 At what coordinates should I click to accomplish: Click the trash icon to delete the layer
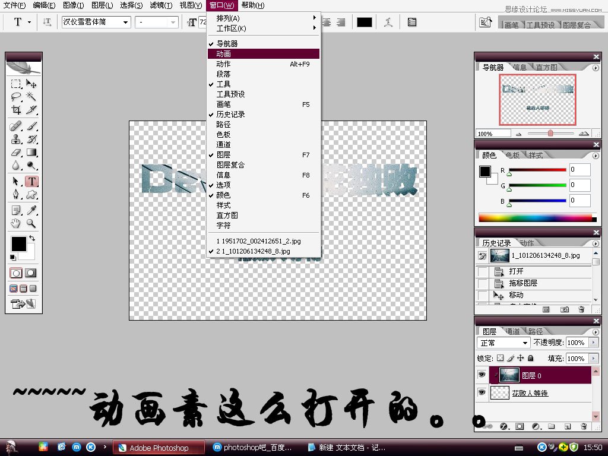[584, 426]
